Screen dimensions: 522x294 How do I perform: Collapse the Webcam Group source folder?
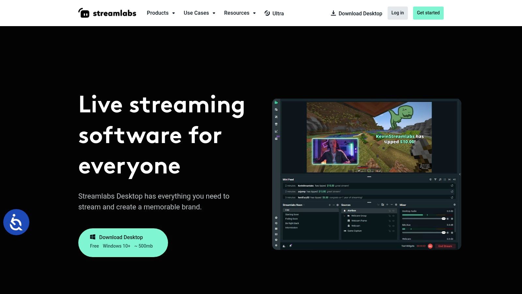coord(344,216)
